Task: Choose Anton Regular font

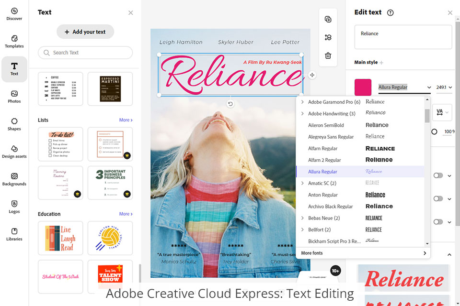Action: pos(360,195)
